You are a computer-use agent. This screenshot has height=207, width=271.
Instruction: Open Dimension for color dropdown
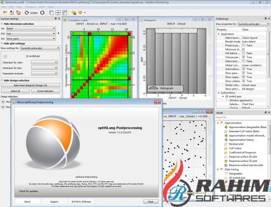[45, 62]
